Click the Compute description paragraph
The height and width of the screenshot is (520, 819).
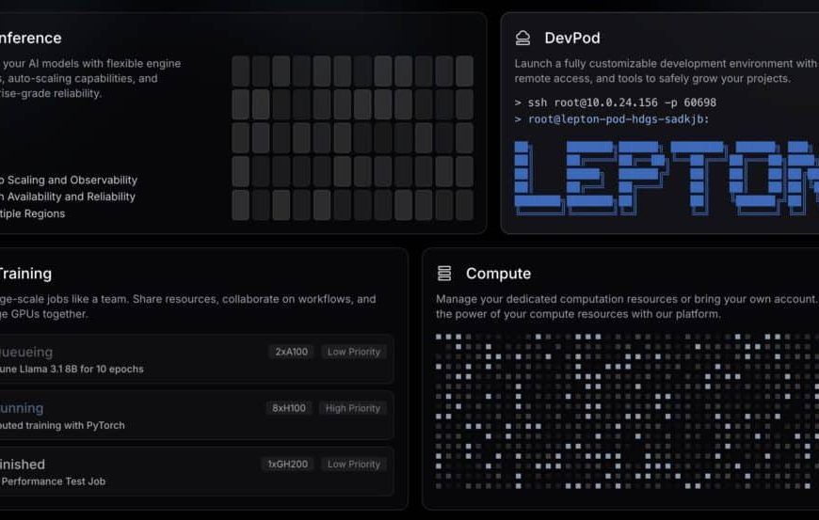click(627, 307)
